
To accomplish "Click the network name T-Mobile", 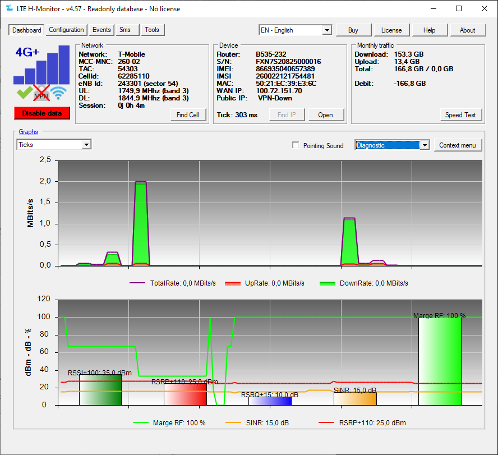I will tap(131, 54).
